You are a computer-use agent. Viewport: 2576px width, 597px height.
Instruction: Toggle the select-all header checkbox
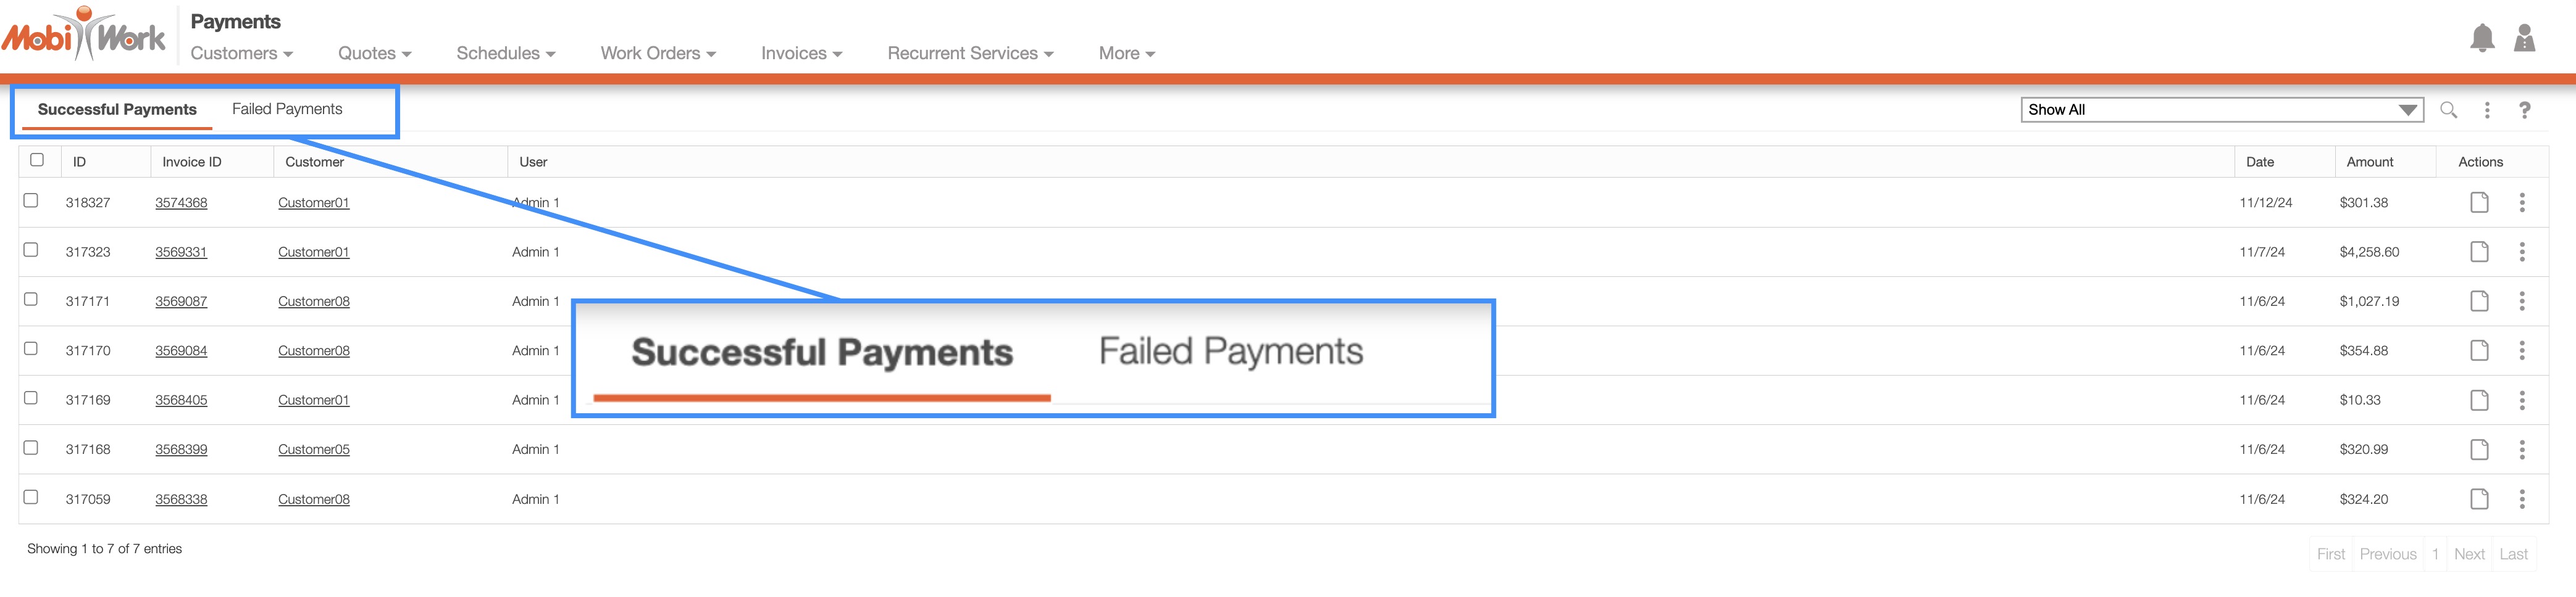pos(37,160)
